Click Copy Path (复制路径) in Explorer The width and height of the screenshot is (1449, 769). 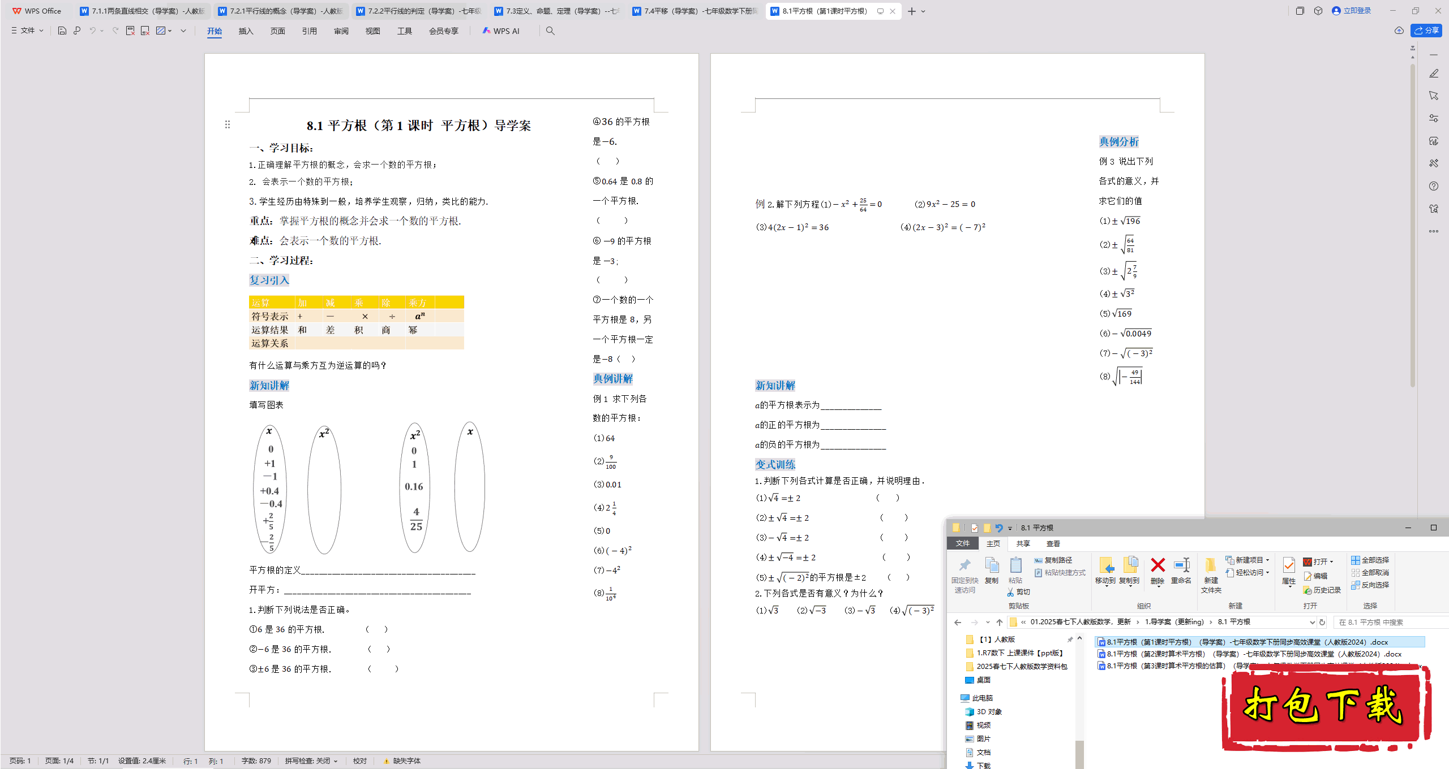[x=1053, y=560]
